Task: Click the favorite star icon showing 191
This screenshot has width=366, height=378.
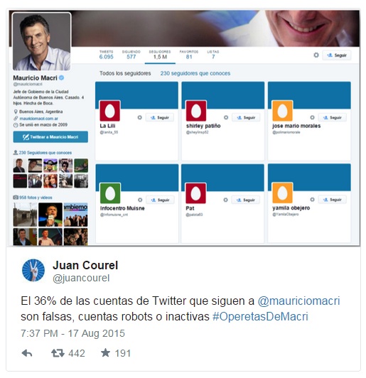Action: pyautogui.click(x=105, y=353)
